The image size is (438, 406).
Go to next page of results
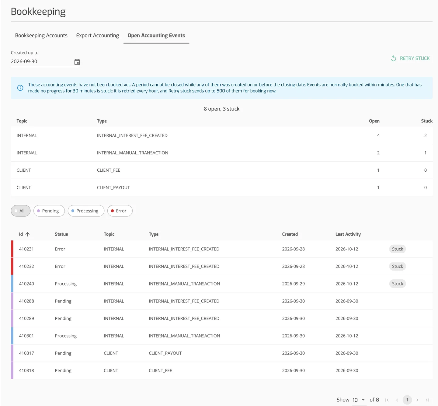(x=417, y=400)
